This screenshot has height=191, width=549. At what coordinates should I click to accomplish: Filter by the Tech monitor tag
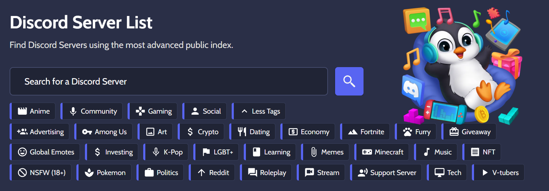point(447,173)
